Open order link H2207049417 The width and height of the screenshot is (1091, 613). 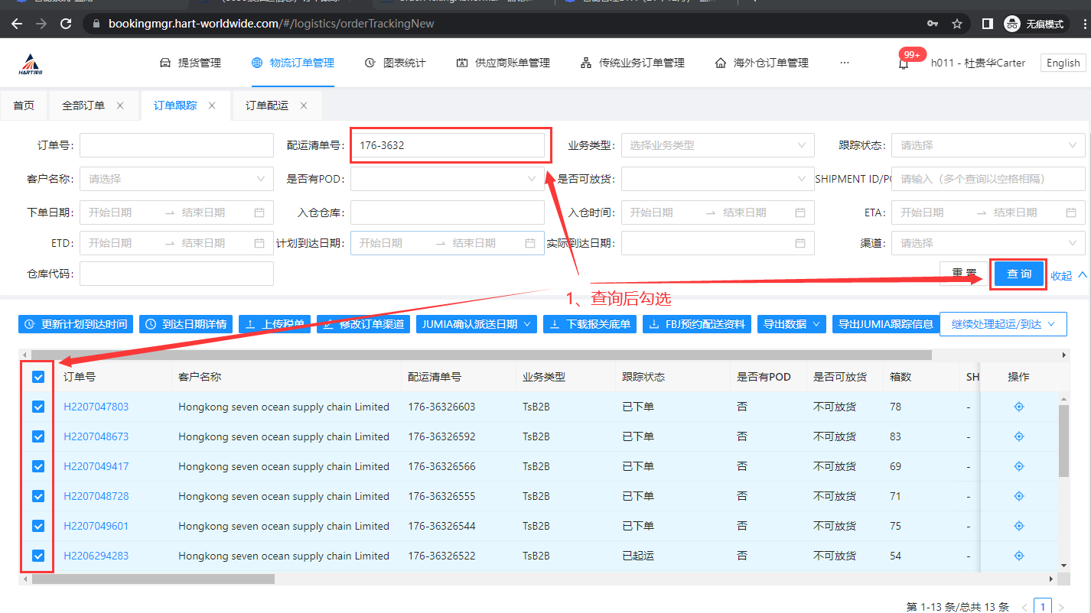[96, 466]
